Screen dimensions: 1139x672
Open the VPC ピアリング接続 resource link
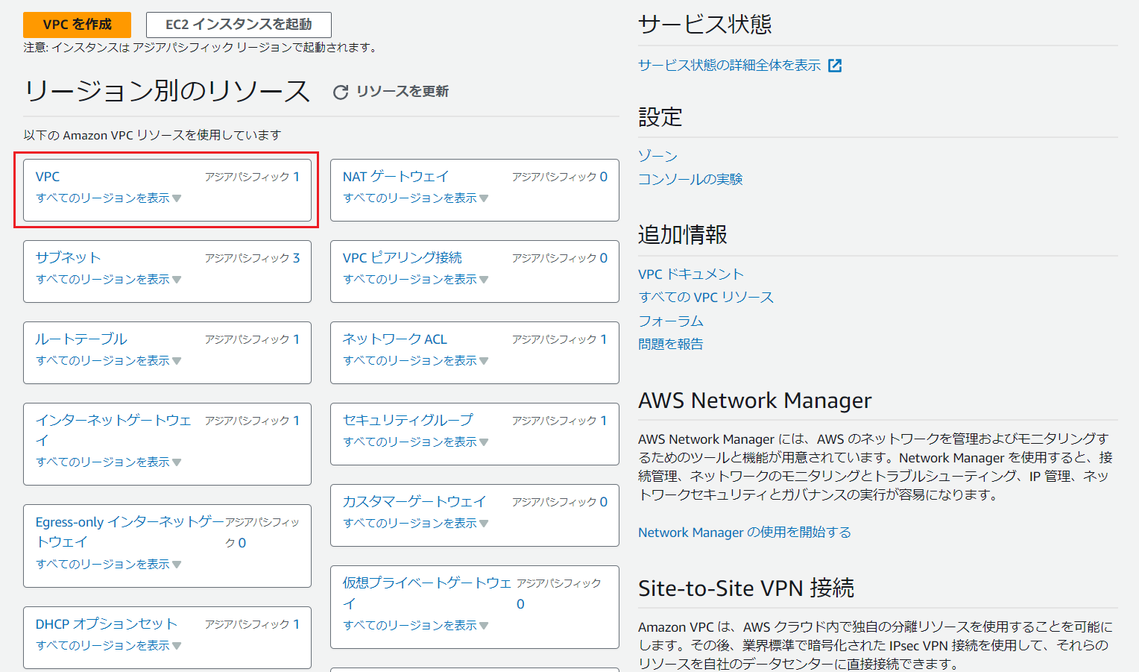(402, 258)
